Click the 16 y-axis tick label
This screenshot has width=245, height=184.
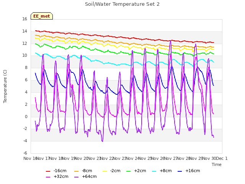point(24,19)
